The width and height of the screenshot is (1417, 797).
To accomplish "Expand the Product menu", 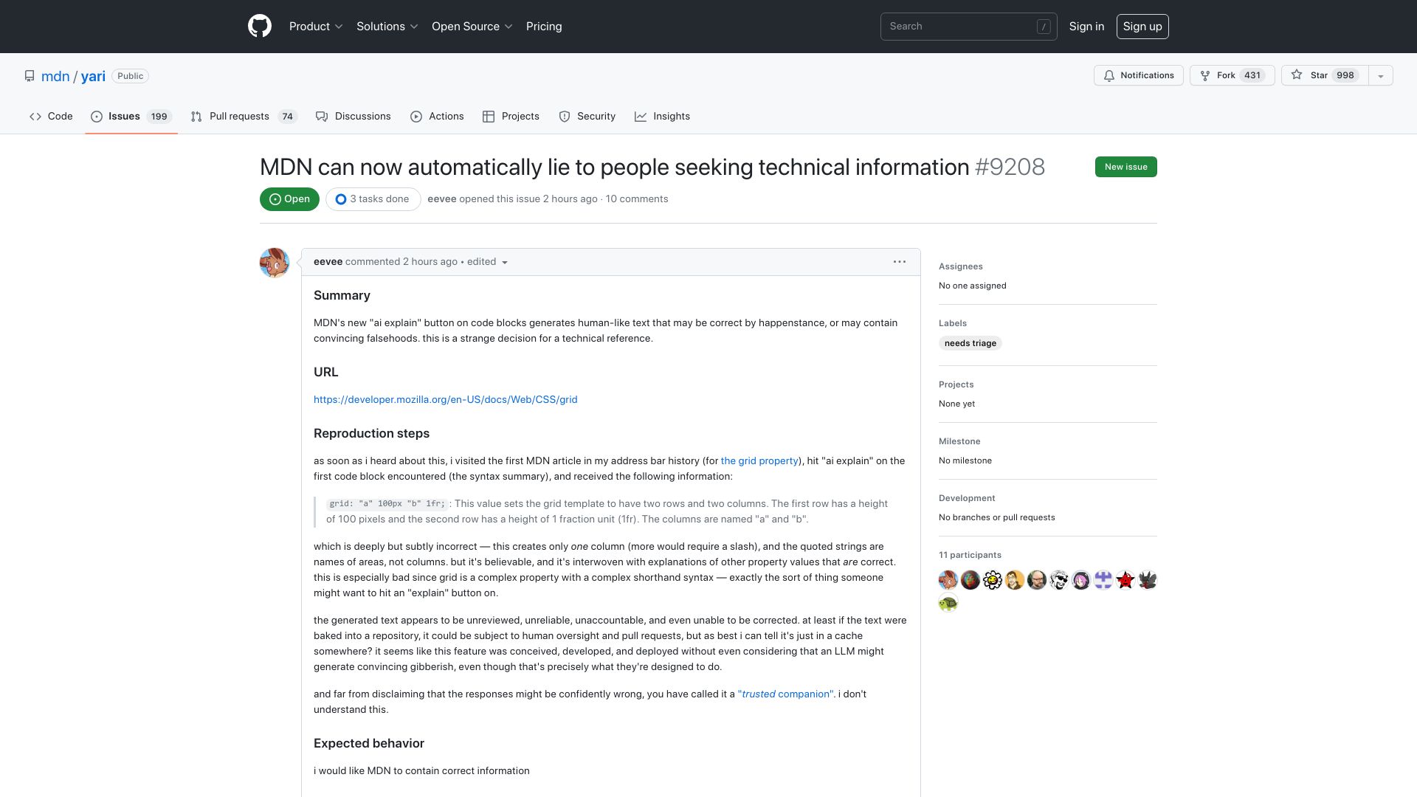I will (x=316, y=27).
